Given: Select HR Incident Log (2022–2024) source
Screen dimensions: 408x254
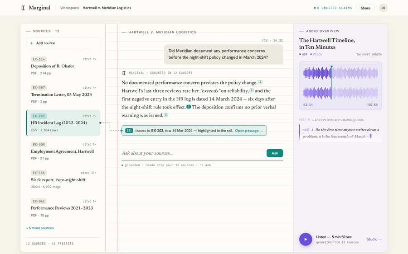Looking at the screenshot, I should point(63,123).
